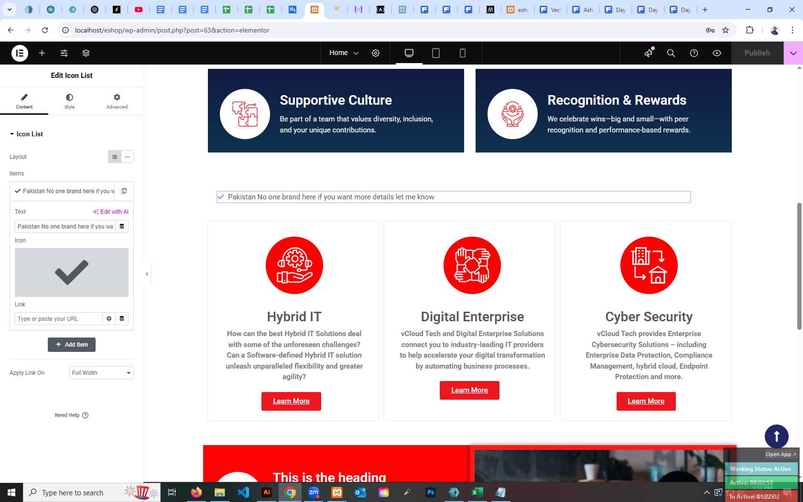Click the Add Item button
Image resolution: width=803 pixels, height=502 pixels.
point(72,345)
